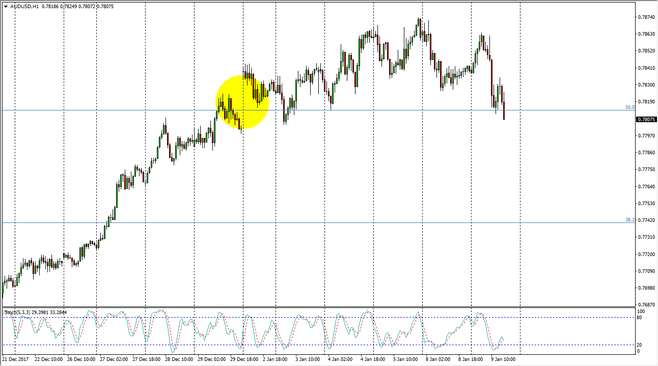658x366 pixels.
Task: Click the 80 level on stochastic scale
Action: pos(640,318)
